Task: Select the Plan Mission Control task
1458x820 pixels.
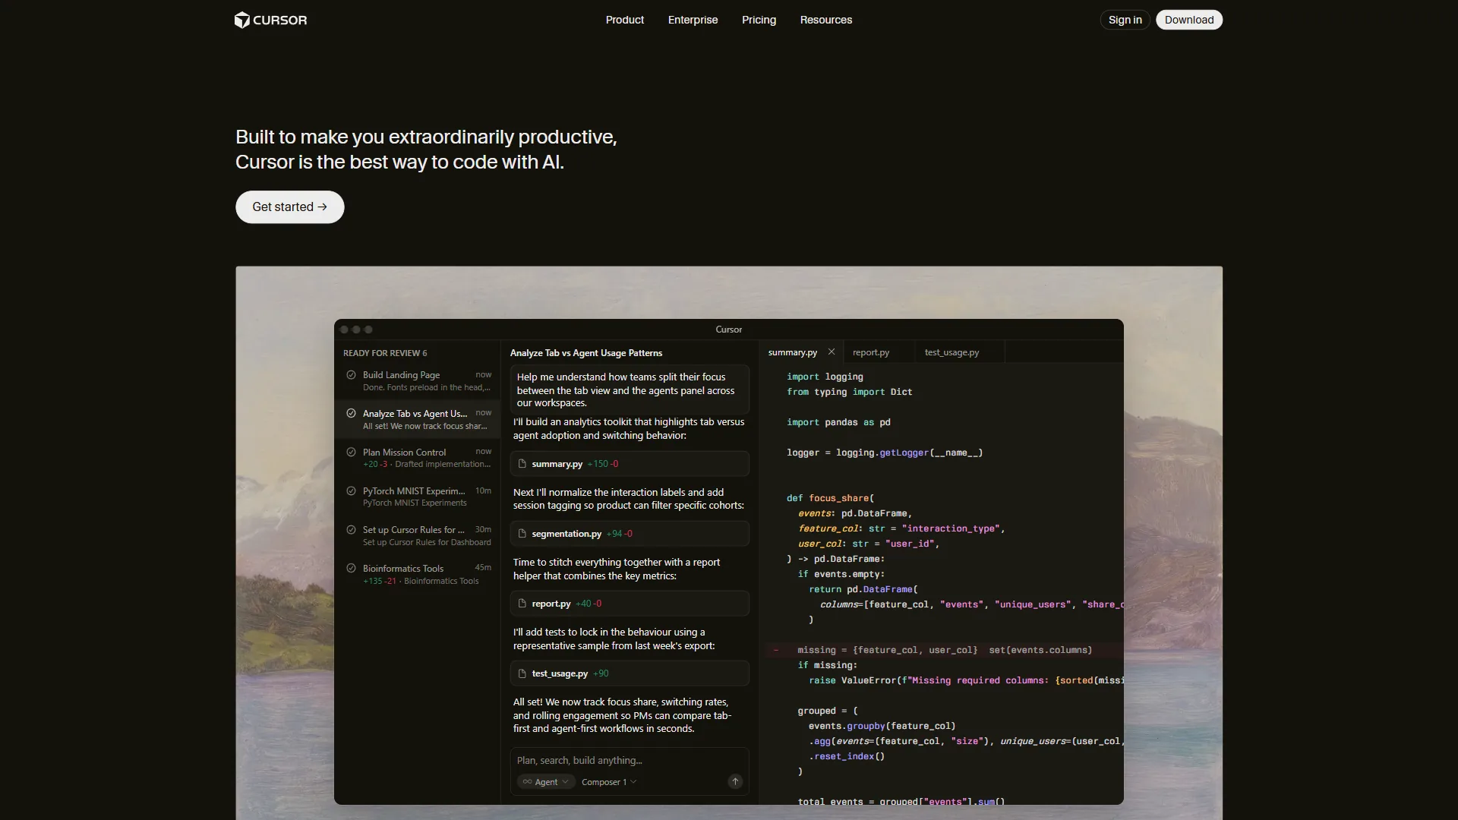Action: point(418,458)
